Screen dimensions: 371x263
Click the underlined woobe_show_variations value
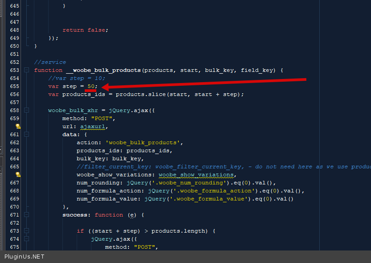[197, 175]
